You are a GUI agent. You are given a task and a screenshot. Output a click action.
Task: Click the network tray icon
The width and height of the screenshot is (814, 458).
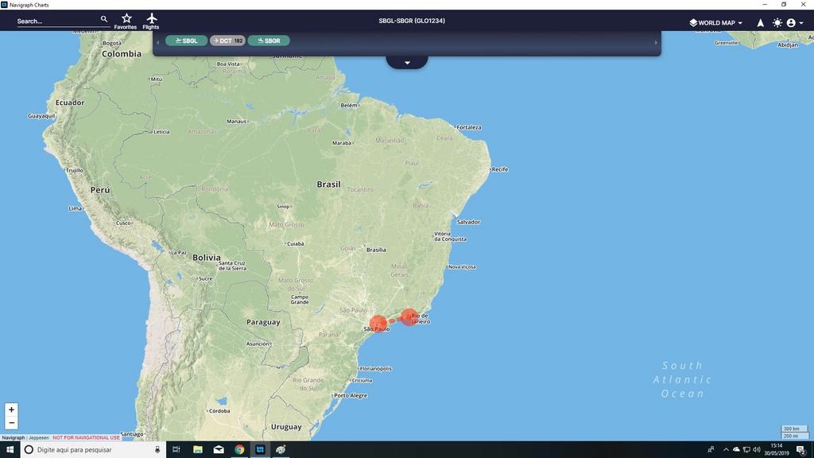(x=746, y=450)
